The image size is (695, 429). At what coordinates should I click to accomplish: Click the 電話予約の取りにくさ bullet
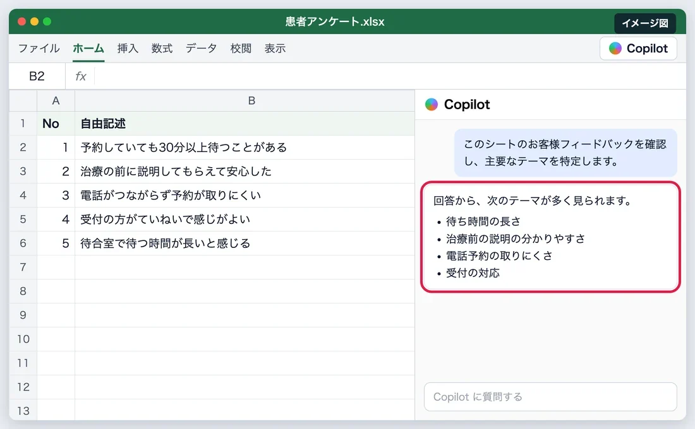tap(499, 256)
